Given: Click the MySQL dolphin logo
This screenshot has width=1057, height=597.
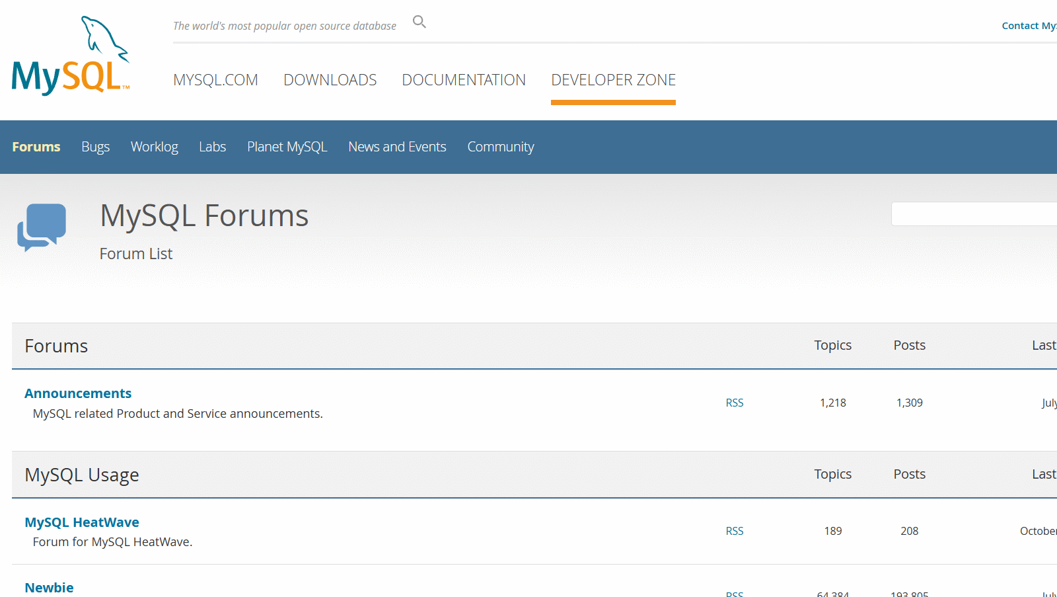Looking at the screenshot, I should pyautogui.click(x=71, y=56).
